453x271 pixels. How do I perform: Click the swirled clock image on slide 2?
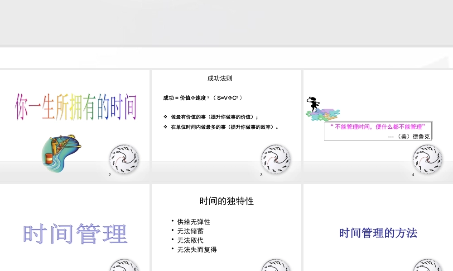124,159
